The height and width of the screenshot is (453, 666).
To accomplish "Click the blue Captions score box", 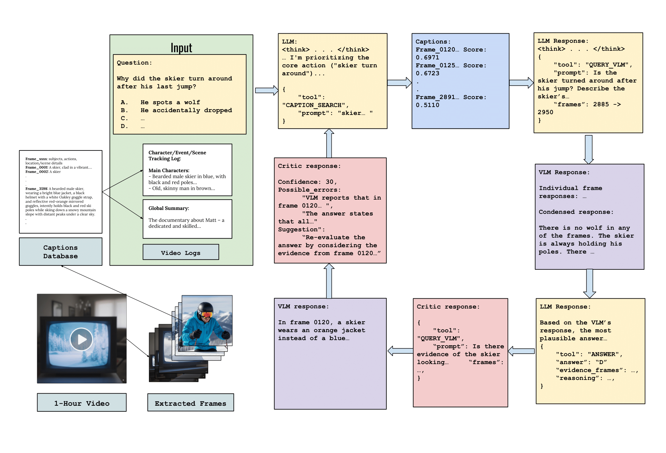I will point(460,81).
